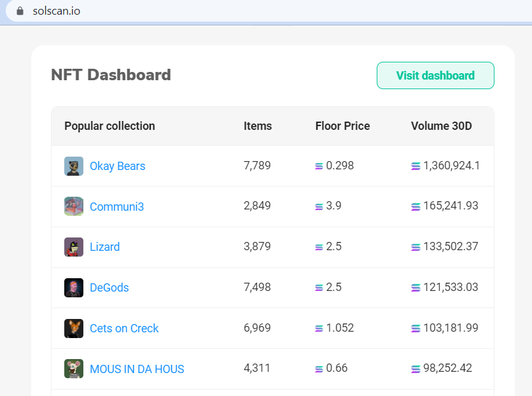Click the Solana icon beside volume 1,360,924.1
Viewport: 532px width, 396px height.
point(416,166)
